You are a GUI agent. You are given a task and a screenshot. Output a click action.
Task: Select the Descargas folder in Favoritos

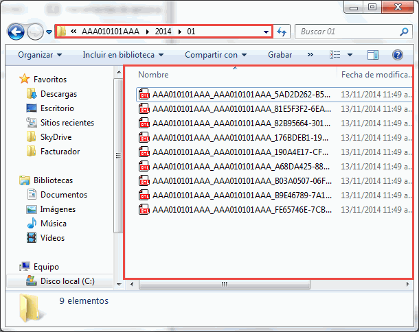58,93
